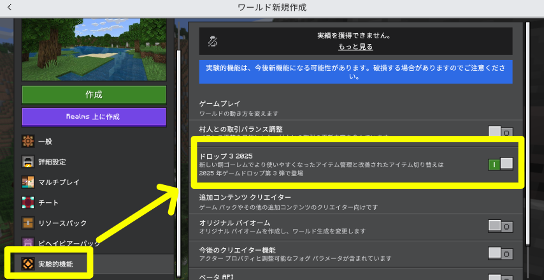Click the blue experimental features warning banner
This screenshot has height=280, width=544.
click(x=355, y=72)
